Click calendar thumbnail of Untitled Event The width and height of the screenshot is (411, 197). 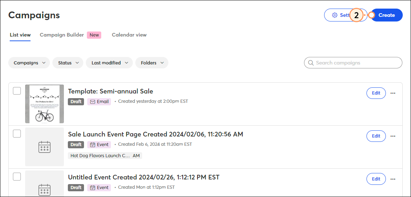click(x=45, y=184)
